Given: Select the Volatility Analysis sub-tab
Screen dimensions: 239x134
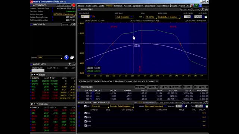Looking at the screenshot, I should (x=148, y=82).
